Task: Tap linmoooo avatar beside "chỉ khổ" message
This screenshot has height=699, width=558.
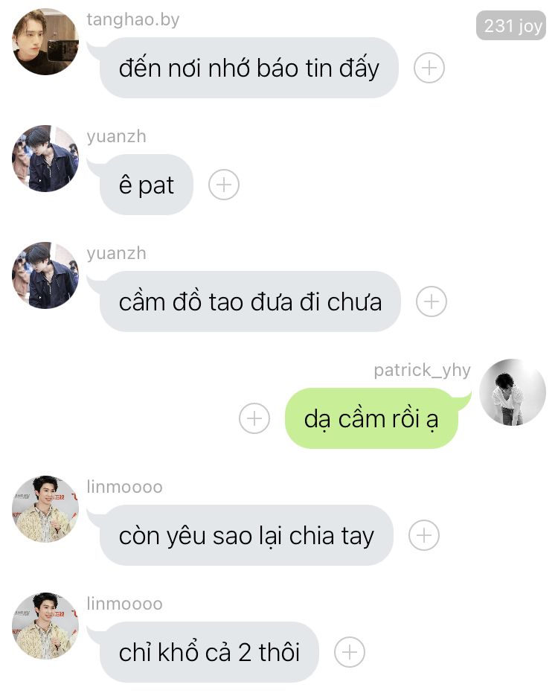Action: click(x=45, y=625)
